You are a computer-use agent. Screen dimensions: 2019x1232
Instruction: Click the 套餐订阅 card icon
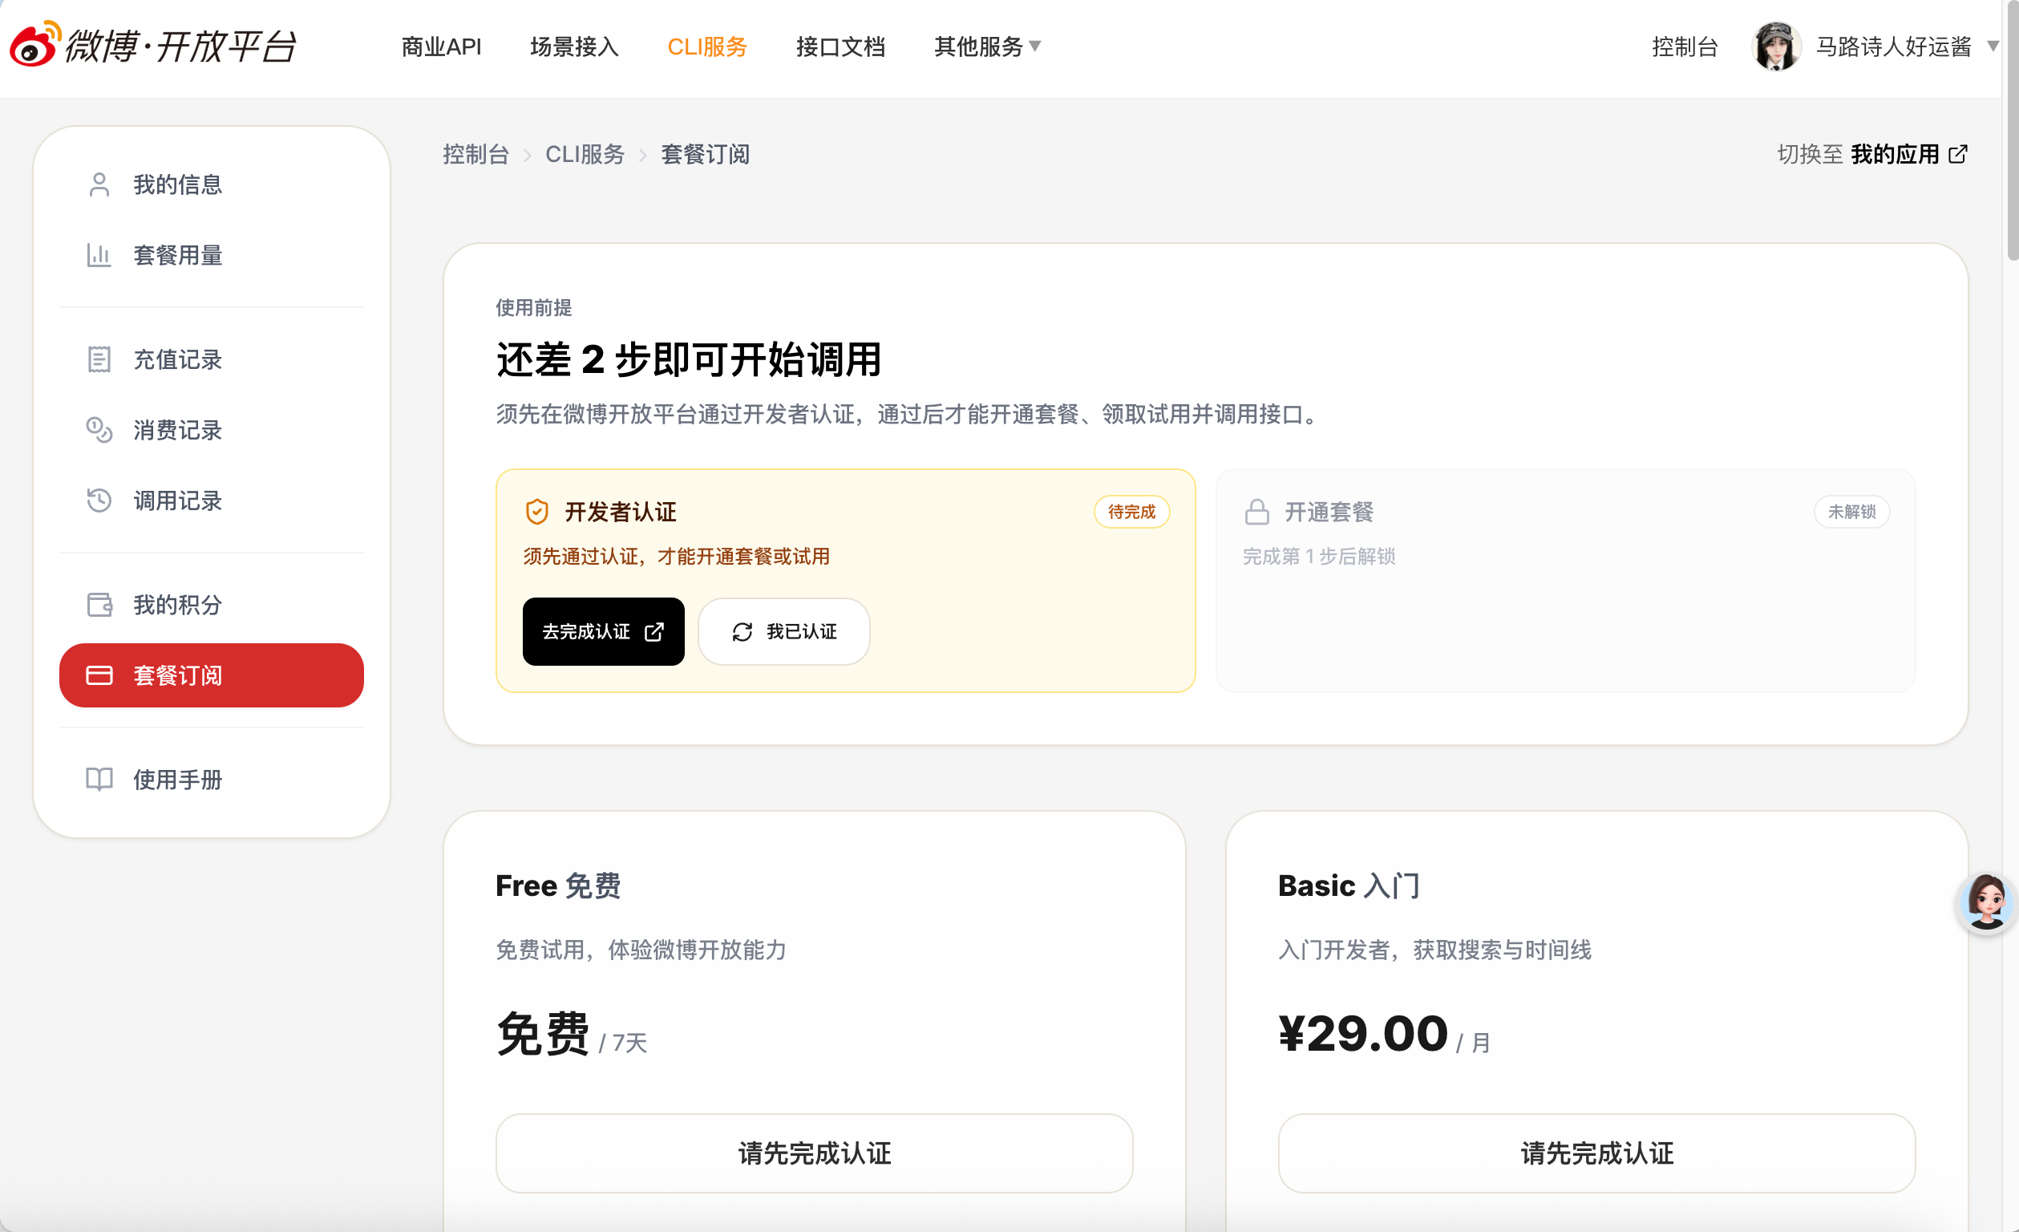[99, 675]
